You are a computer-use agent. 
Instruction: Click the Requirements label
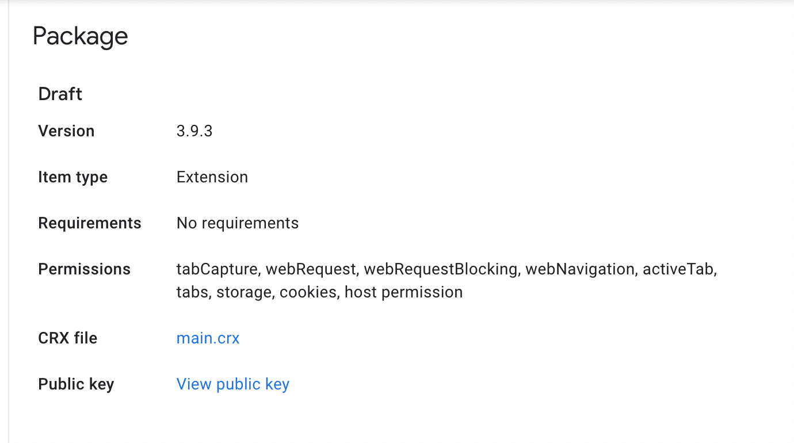(x=90, y=223)
